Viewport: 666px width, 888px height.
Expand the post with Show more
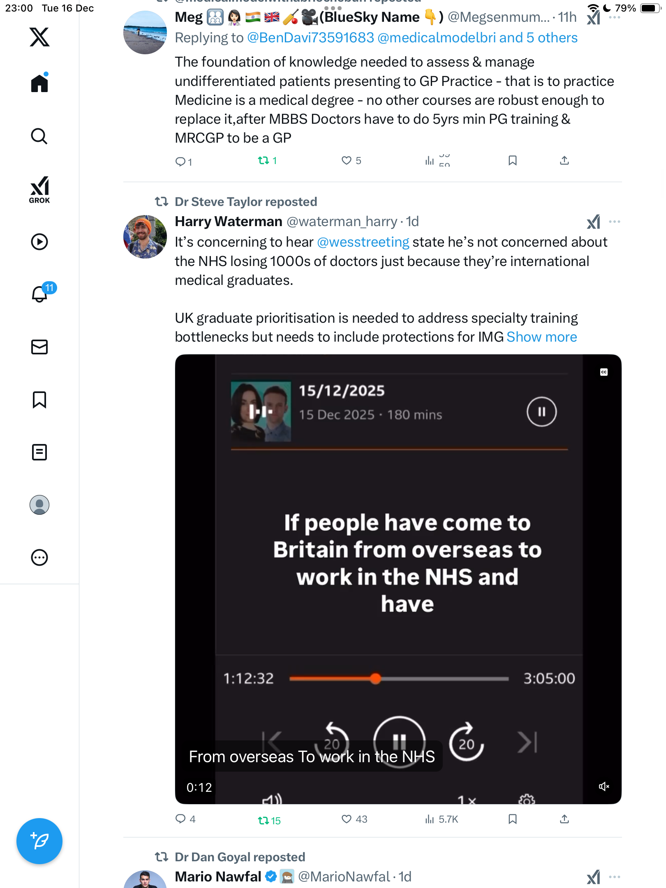point(541,337)
